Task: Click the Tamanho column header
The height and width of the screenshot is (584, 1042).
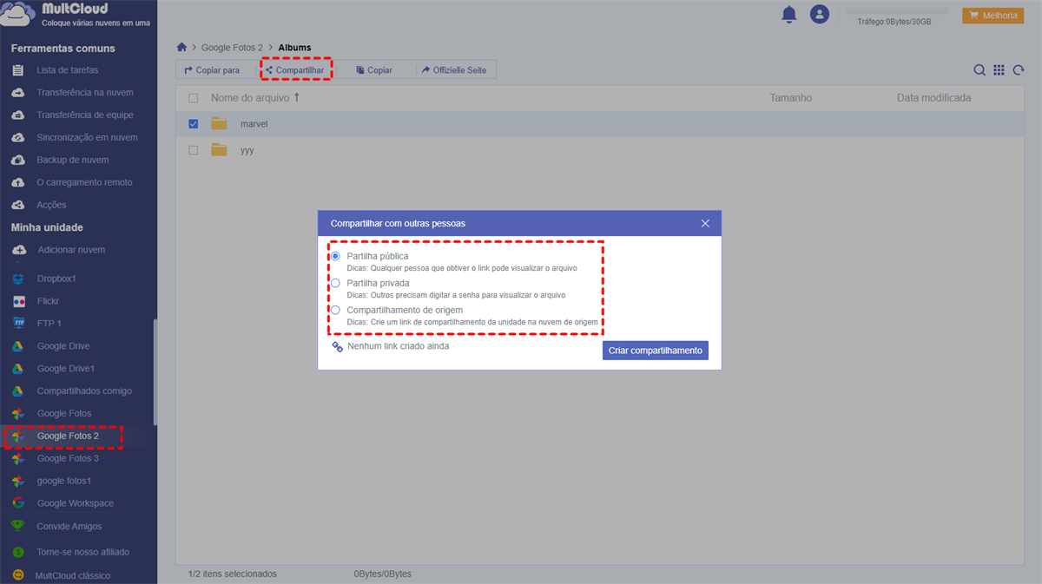Action: 790,98
